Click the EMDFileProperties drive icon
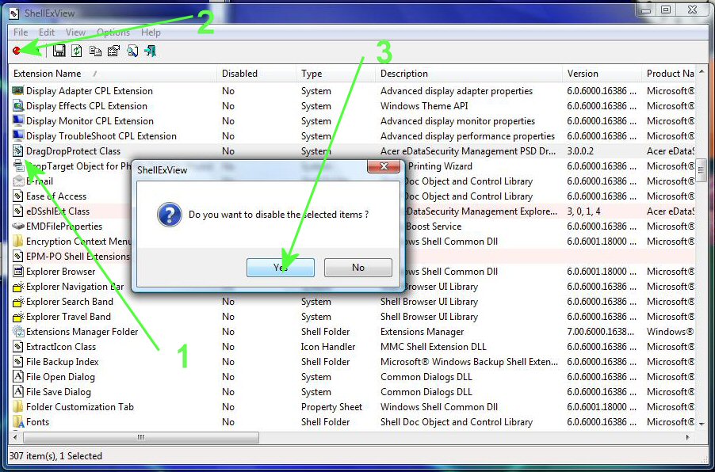Screen dimensions: 715x472 point(17,226)
